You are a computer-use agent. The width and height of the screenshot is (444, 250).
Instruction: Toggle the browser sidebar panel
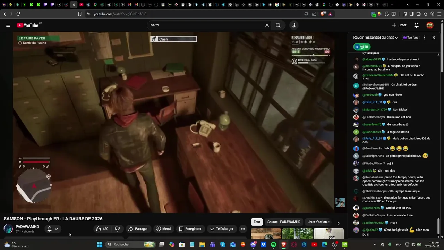click(411, 14)
